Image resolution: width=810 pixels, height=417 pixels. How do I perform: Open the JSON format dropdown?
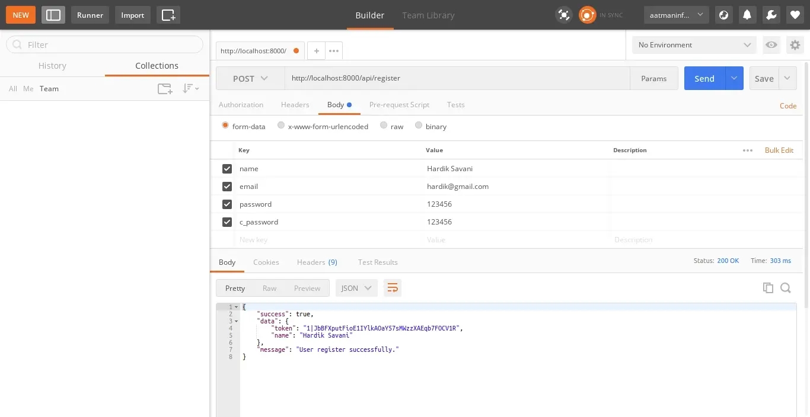356,288
